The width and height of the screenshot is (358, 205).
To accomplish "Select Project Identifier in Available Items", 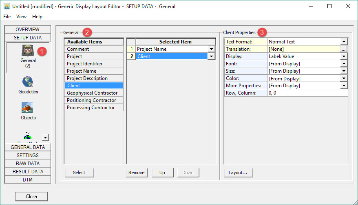I will pyautogui.click(x=94, y=64).
